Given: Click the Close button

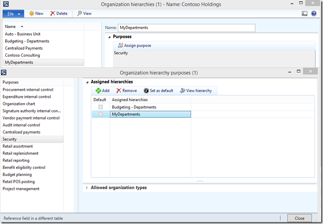Looking at the screenshot, I should tap(299, 218).
